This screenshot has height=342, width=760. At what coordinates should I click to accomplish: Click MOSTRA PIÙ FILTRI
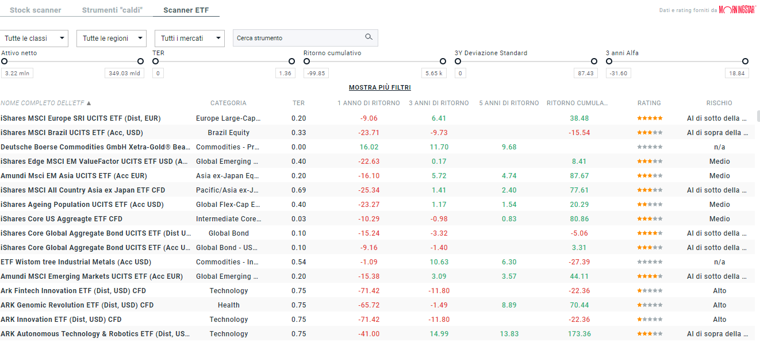point(379,87)
